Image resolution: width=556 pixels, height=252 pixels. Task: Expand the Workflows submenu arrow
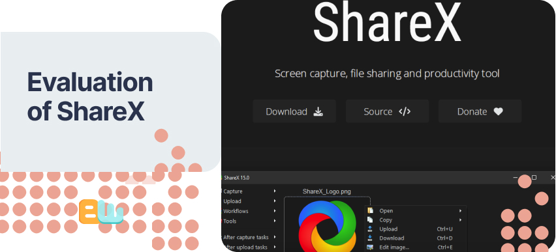click(275, 211)
